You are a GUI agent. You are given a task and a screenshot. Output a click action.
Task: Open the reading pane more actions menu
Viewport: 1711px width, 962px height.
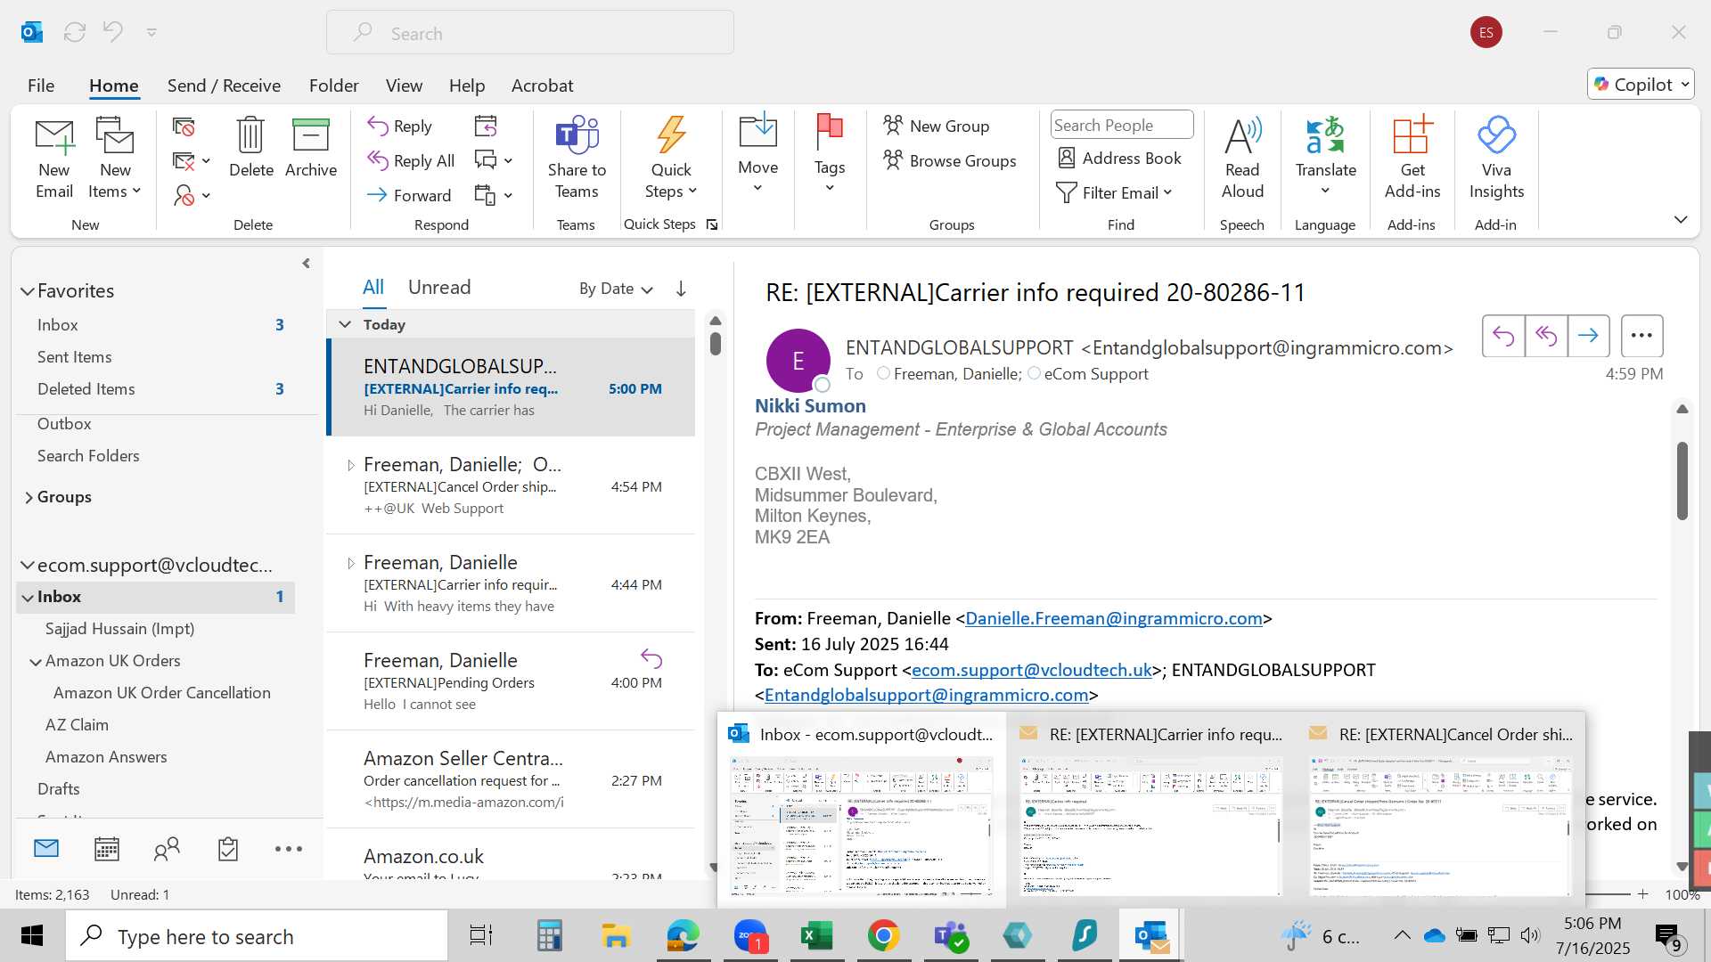point(1641,336)
